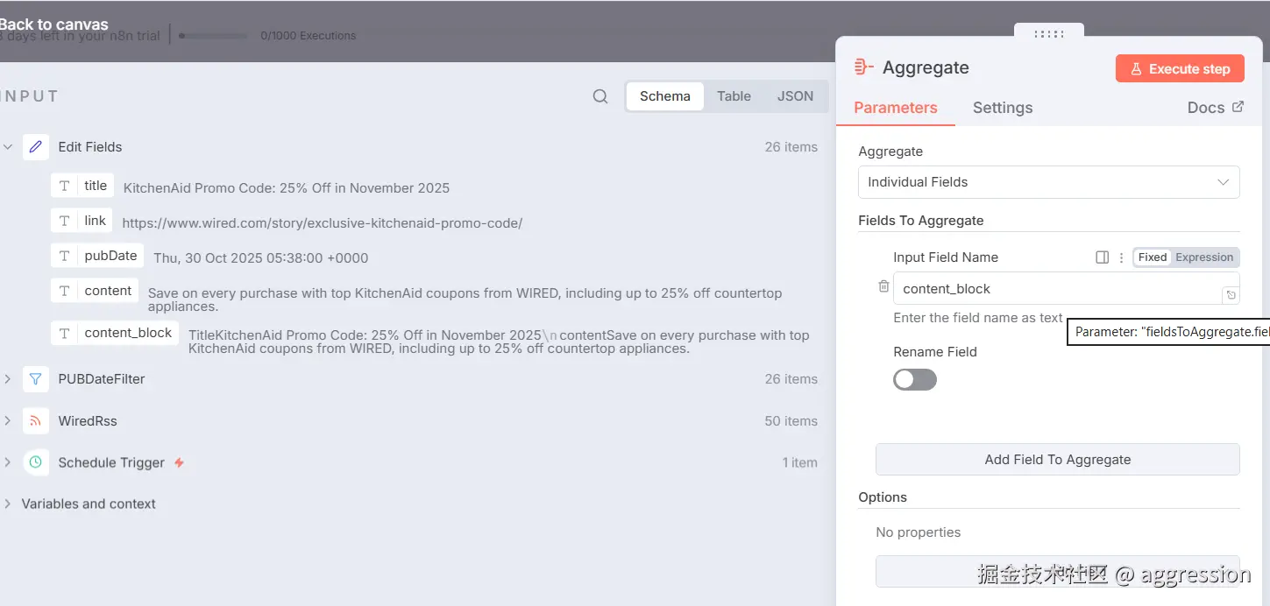Expand Variables and context section
This screenshot has width=1270, height=606.
point(8,504)
